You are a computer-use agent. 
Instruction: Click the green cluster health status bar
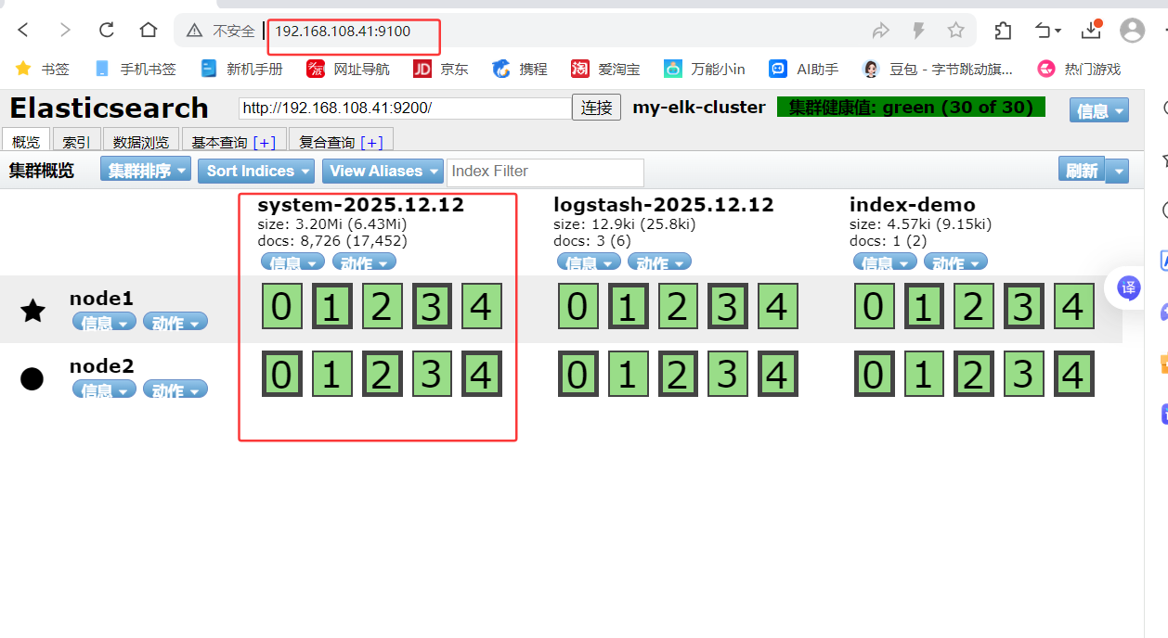click(911, 108)
